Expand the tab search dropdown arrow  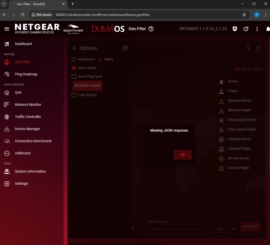(x=4, y=4)
